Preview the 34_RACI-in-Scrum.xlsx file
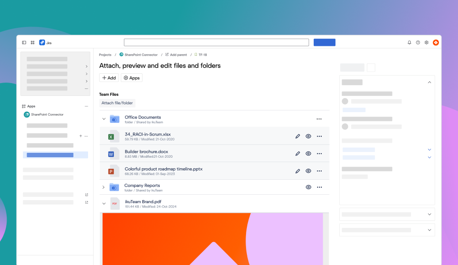Screen dimensions: 458x265 click(x=308, y=136)
